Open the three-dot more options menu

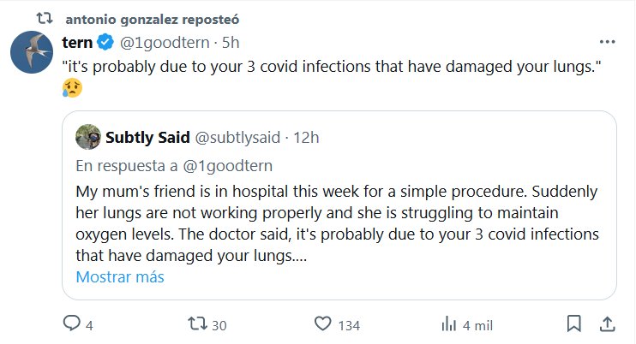[607, 42]
